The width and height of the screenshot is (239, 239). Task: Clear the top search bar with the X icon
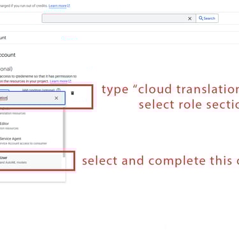point(190,18)
